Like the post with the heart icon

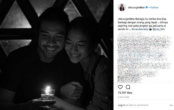(120, 87)
